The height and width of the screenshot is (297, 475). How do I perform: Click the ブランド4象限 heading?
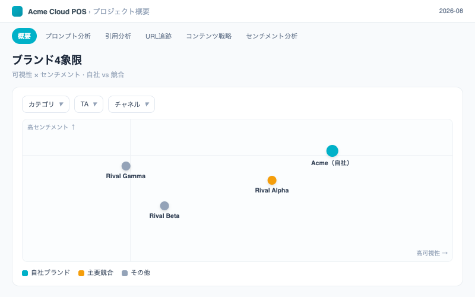tap(47, 60)
